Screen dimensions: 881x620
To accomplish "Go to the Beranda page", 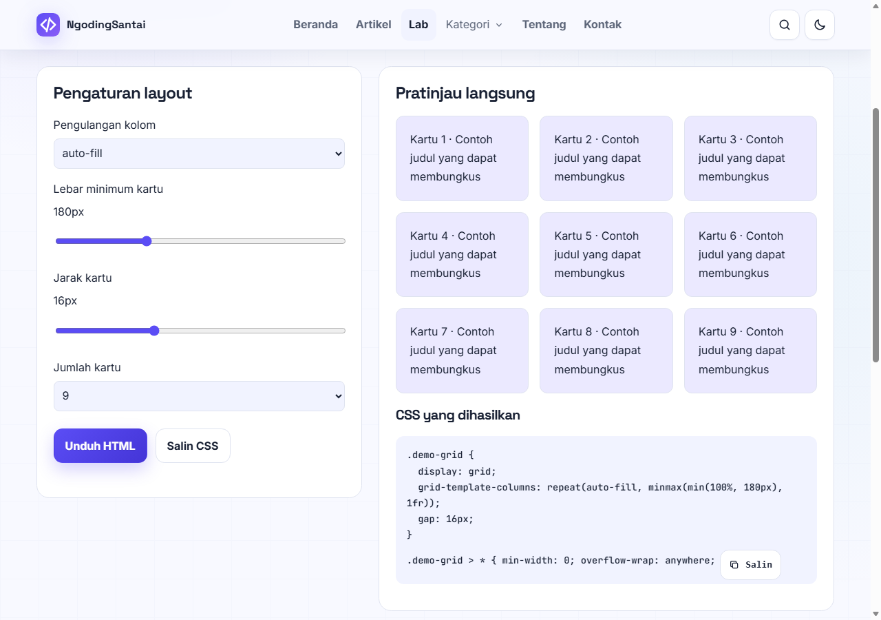I will point(315,25).
